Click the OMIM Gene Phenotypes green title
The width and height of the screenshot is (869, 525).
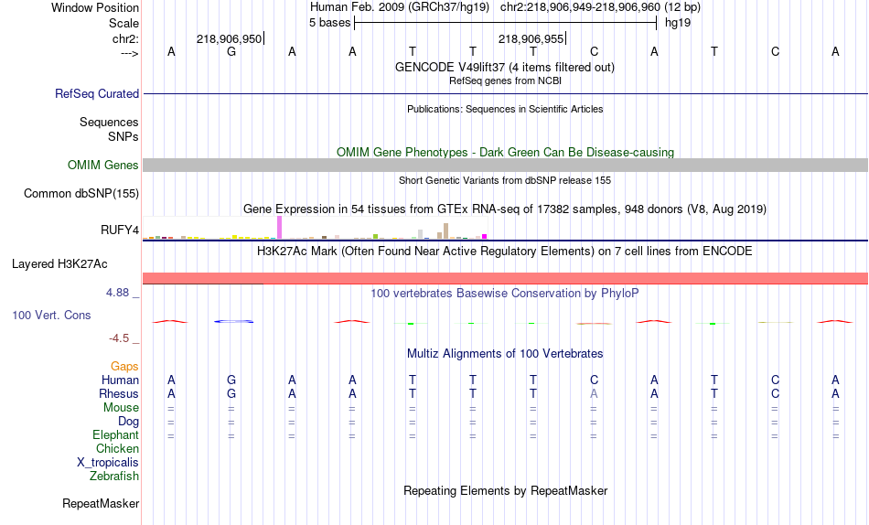pos(505,152)
